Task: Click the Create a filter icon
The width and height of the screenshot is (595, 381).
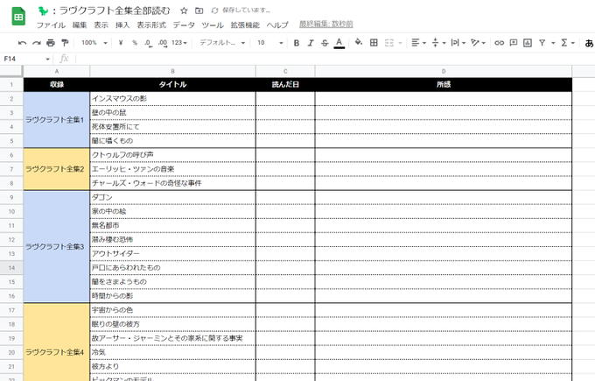Action: pos(542,43)
